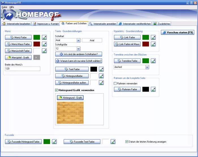Click eyedropper icon next to Menüschrift Farbe
198x157 pixels.
(x=44, y=51)
